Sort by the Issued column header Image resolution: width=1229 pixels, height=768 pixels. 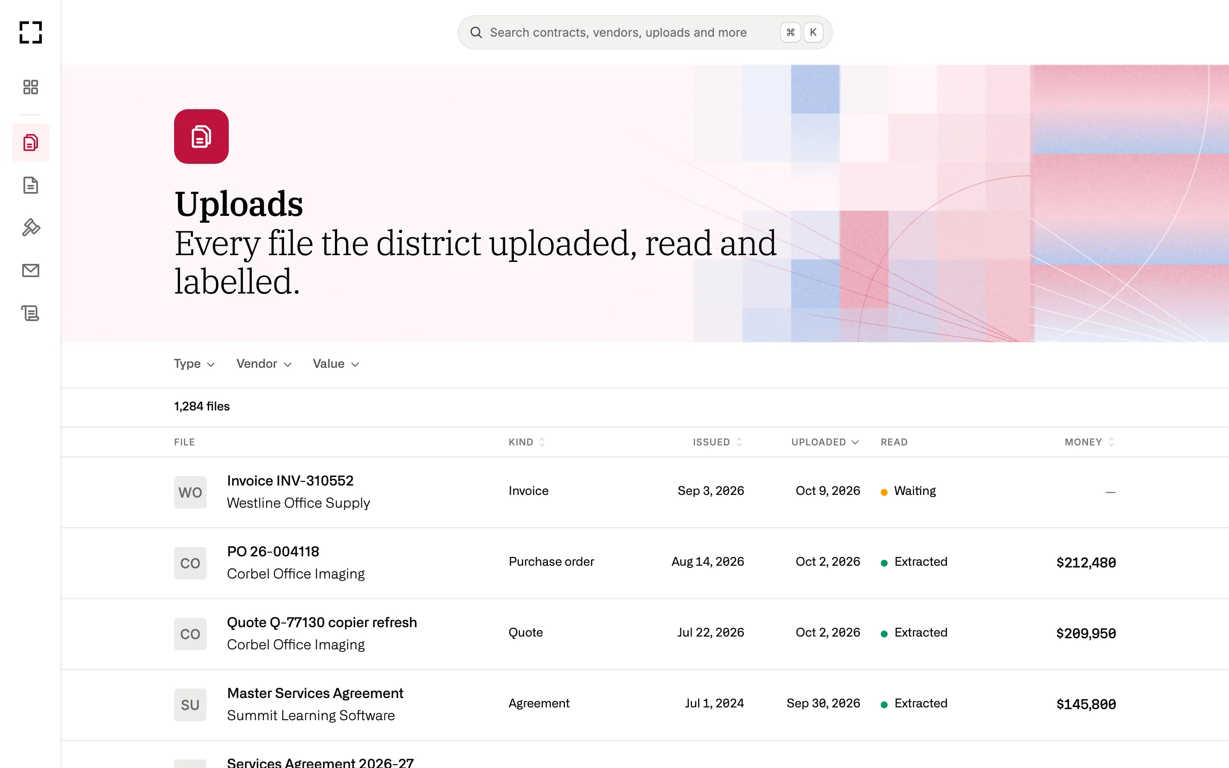(x=718, y=442)
